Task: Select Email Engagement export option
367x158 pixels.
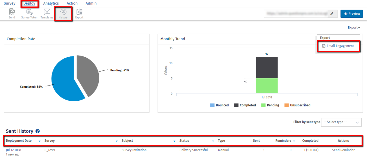Action: [340, 46]
